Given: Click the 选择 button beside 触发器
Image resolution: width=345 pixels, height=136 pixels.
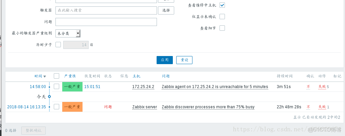Looking at the screenshot, I should coord(166,10).
